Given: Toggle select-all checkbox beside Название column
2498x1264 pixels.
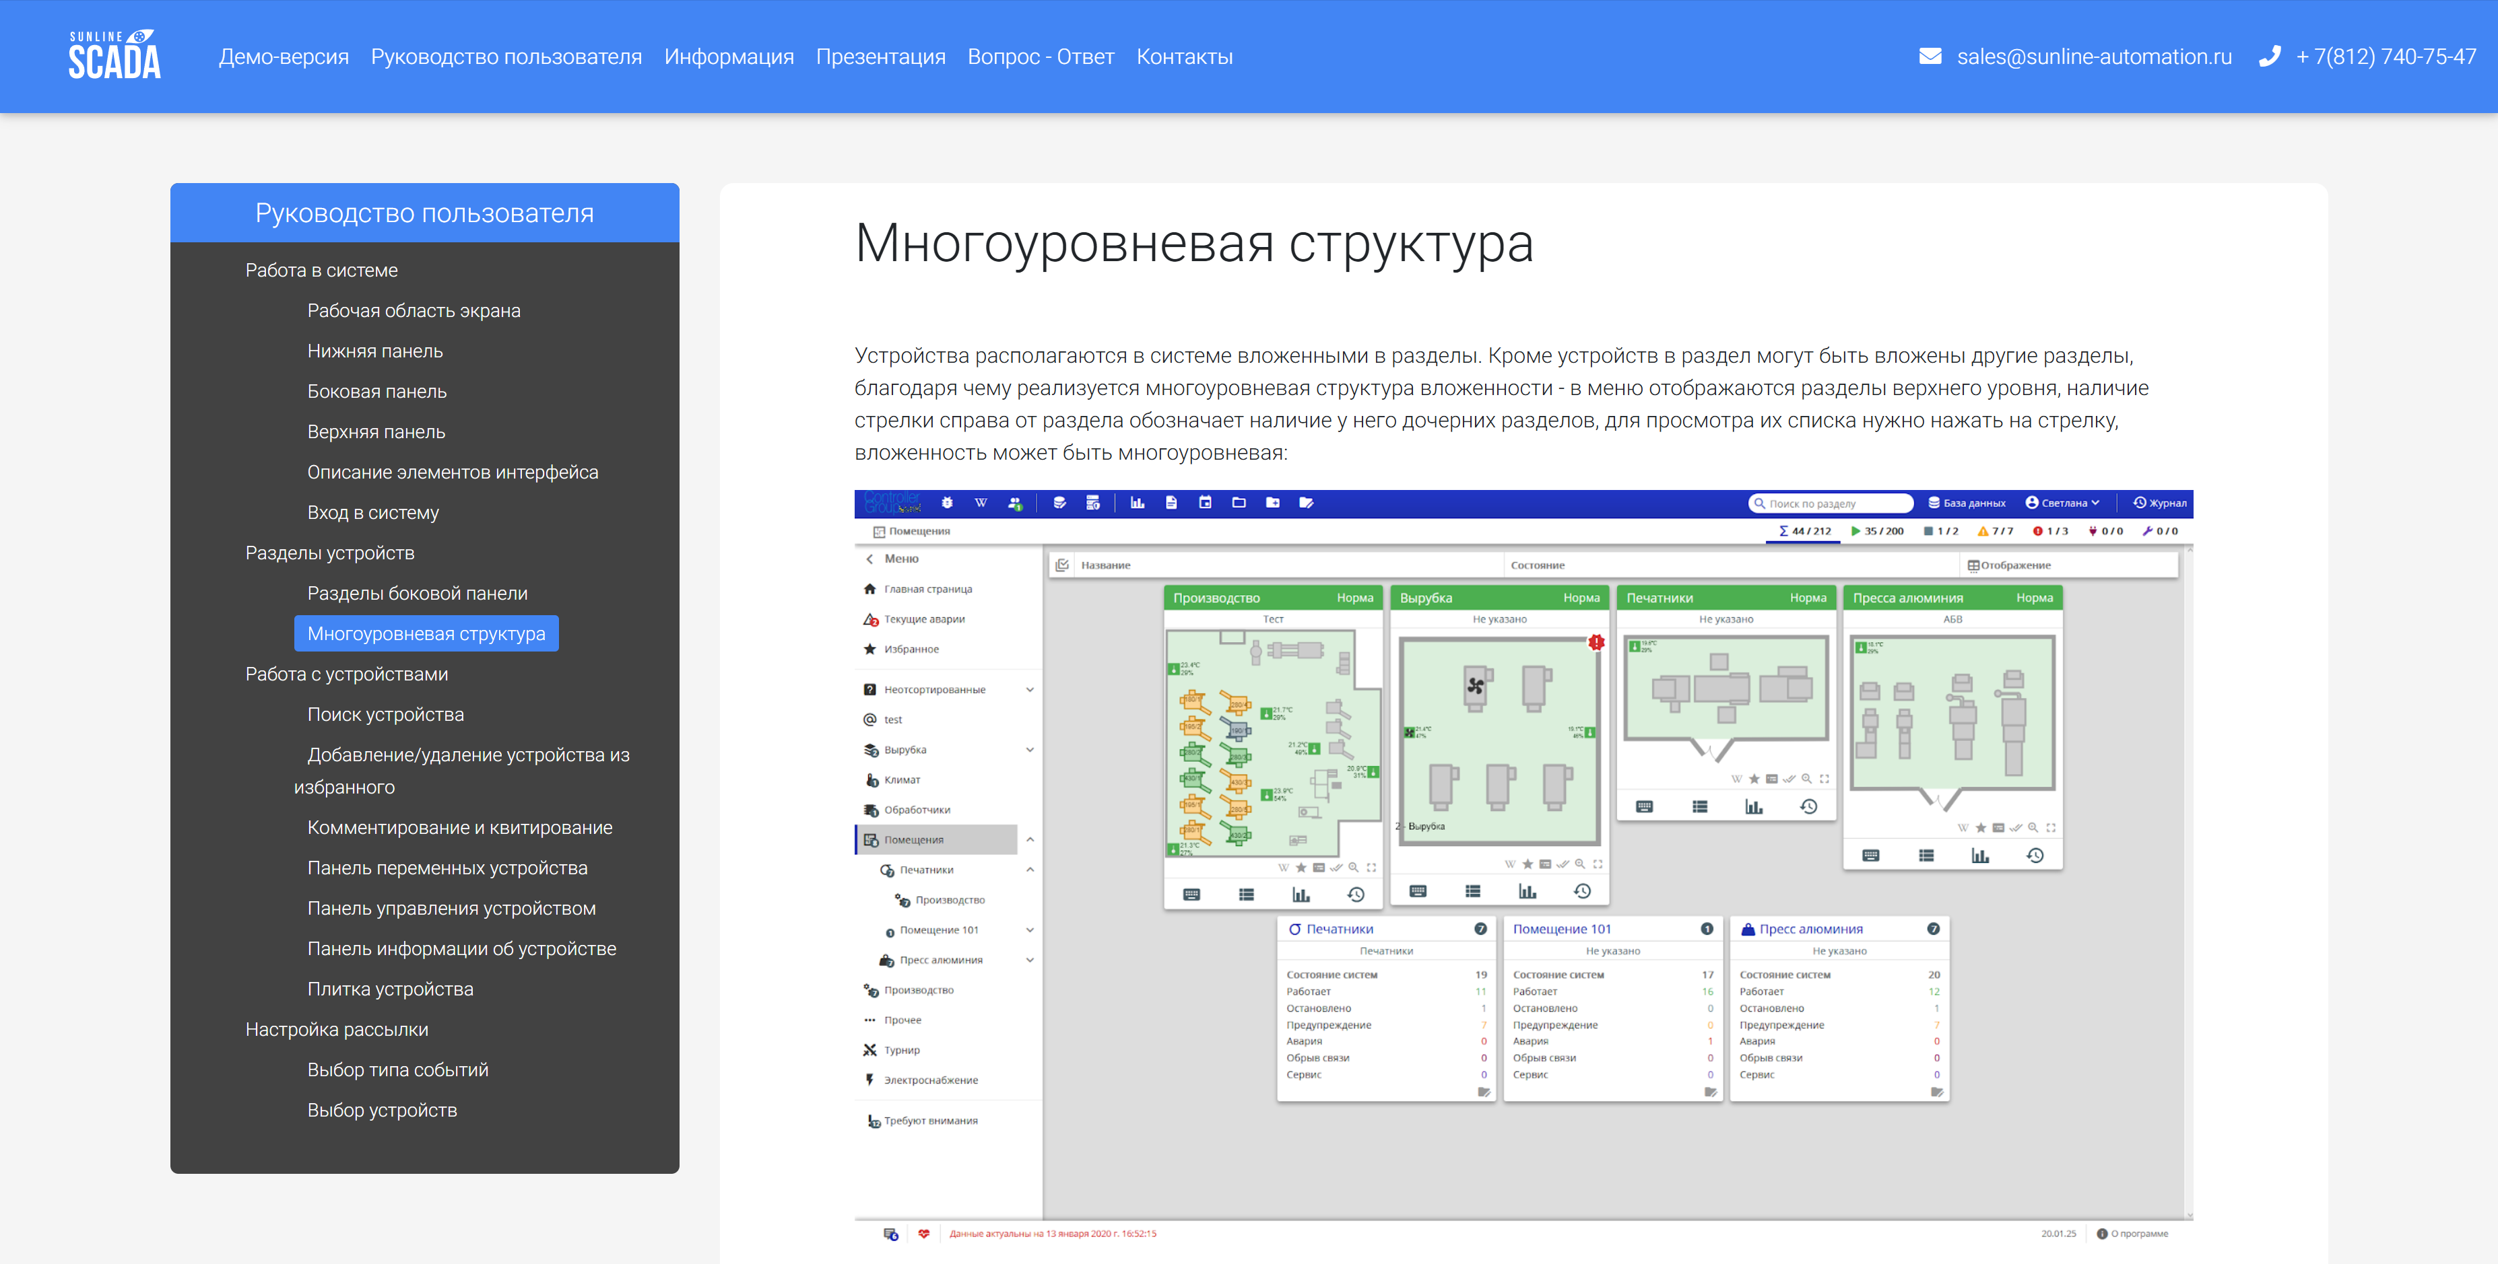Looking at the screenshot, I should (1062, 565).
